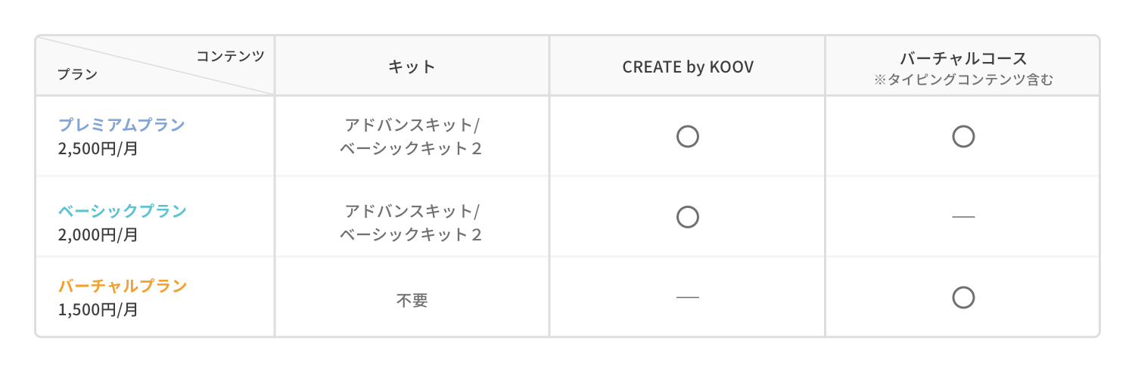Screen dimensions: 1135x372
Task: Click the ※タイピングコンテンツ含む note
Action: [x=963, y=80]
